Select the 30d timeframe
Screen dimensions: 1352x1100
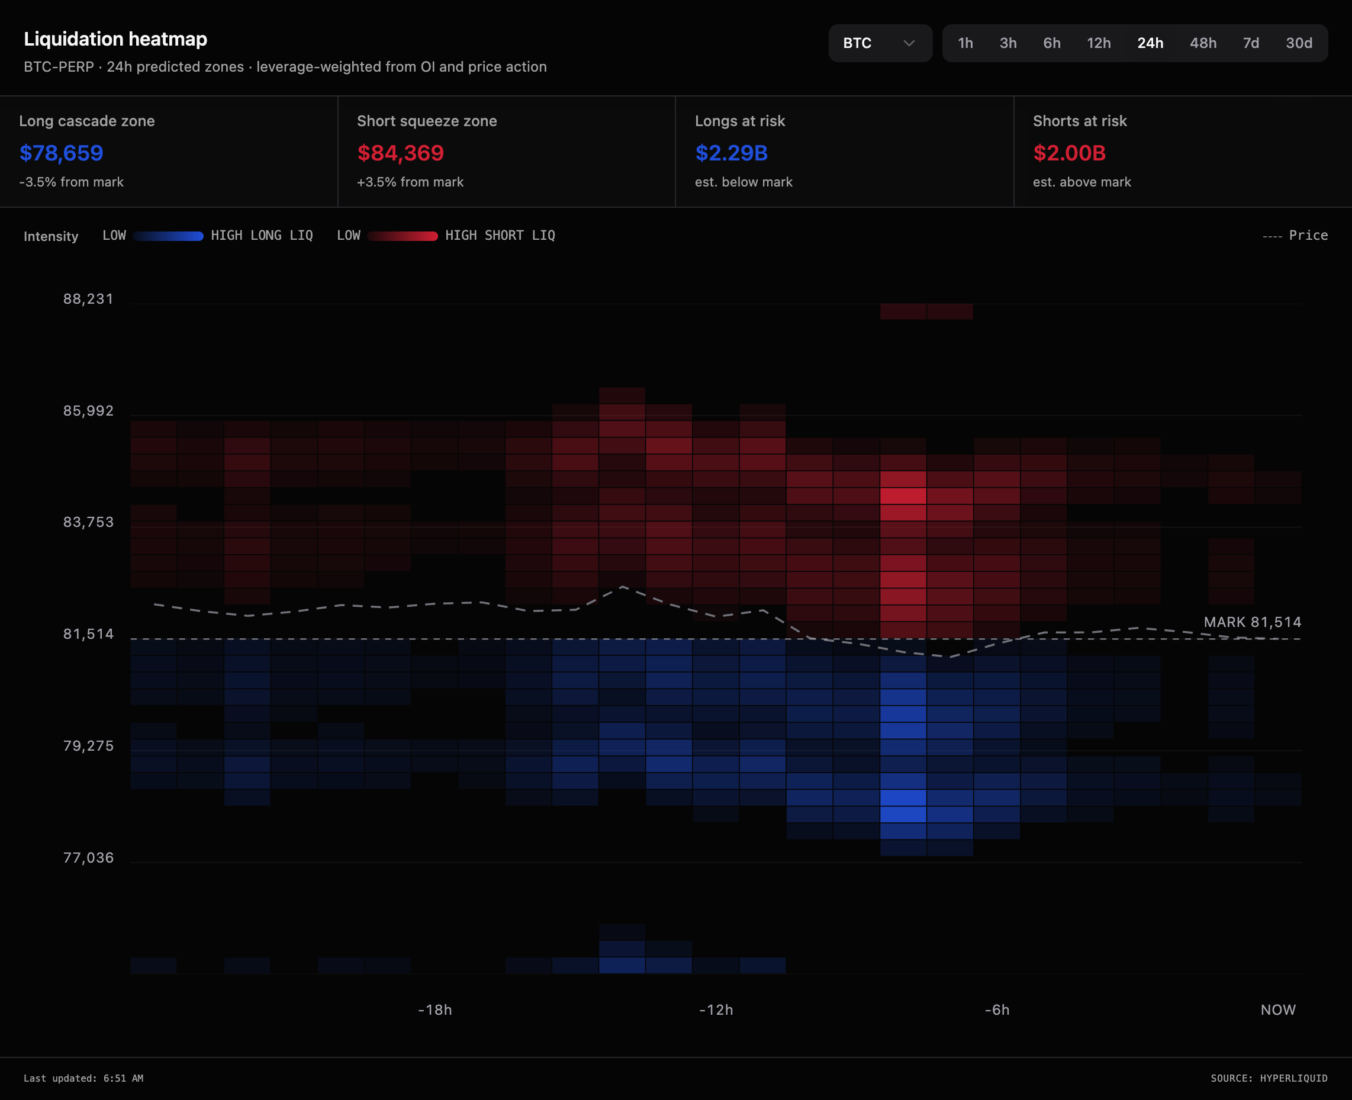click(x=1299, y=43)
